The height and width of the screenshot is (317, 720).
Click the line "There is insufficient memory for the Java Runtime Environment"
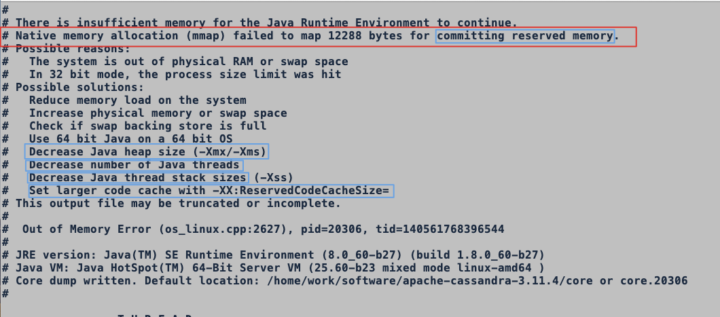259,22
